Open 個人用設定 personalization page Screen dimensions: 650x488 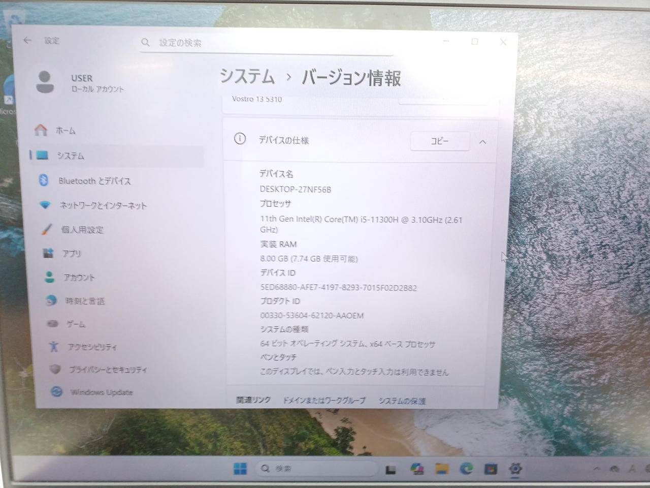(x=82, y=230)
